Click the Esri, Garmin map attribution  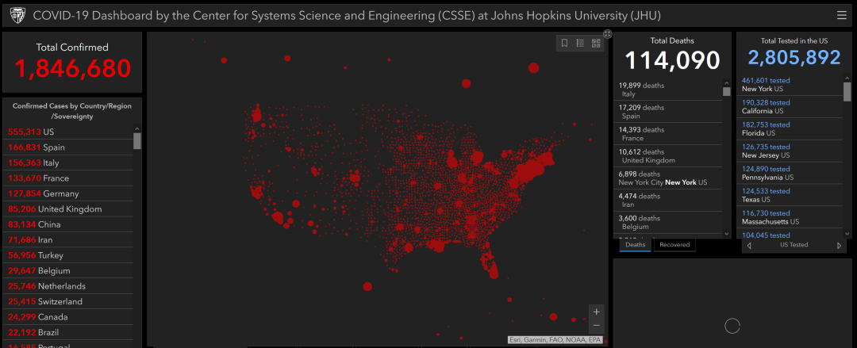tap(555, 340)
